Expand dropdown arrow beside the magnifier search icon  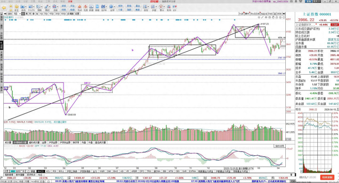pos(58,7)
